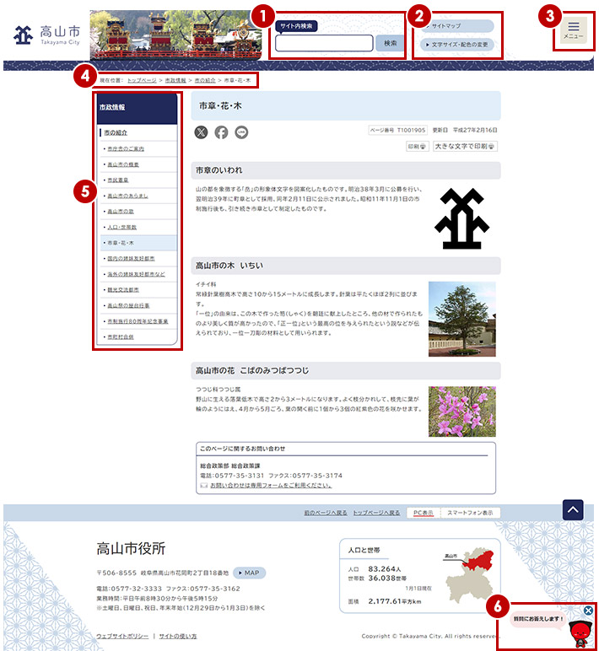Share the page via LINE icon
The width and height of the screenshot is (599, 651).
coord(242,132)
